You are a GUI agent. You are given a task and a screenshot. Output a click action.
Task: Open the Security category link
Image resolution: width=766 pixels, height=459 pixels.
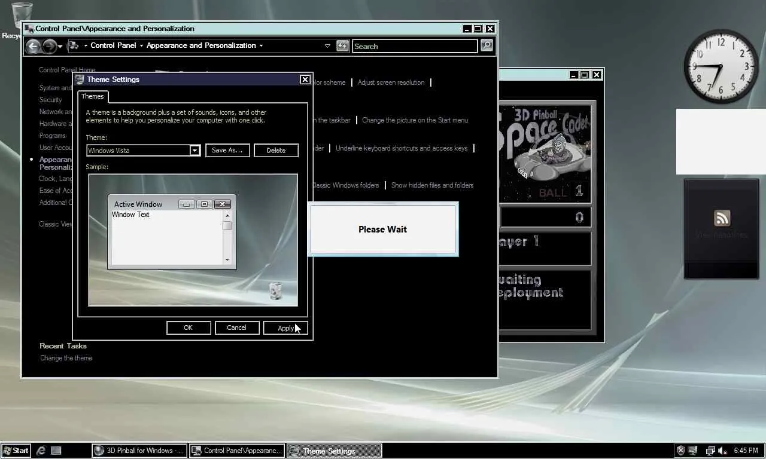coord(51,100)
